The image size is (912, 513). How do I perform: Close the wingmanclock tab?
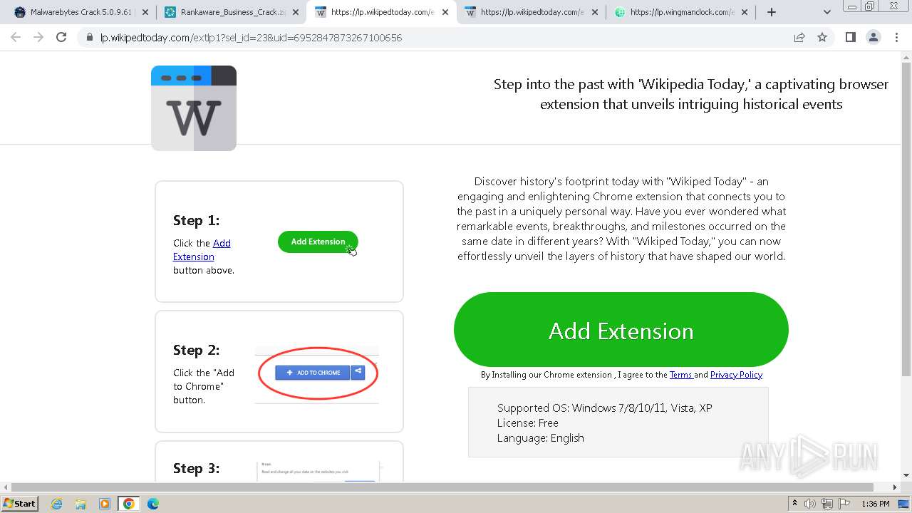(744, 12)
